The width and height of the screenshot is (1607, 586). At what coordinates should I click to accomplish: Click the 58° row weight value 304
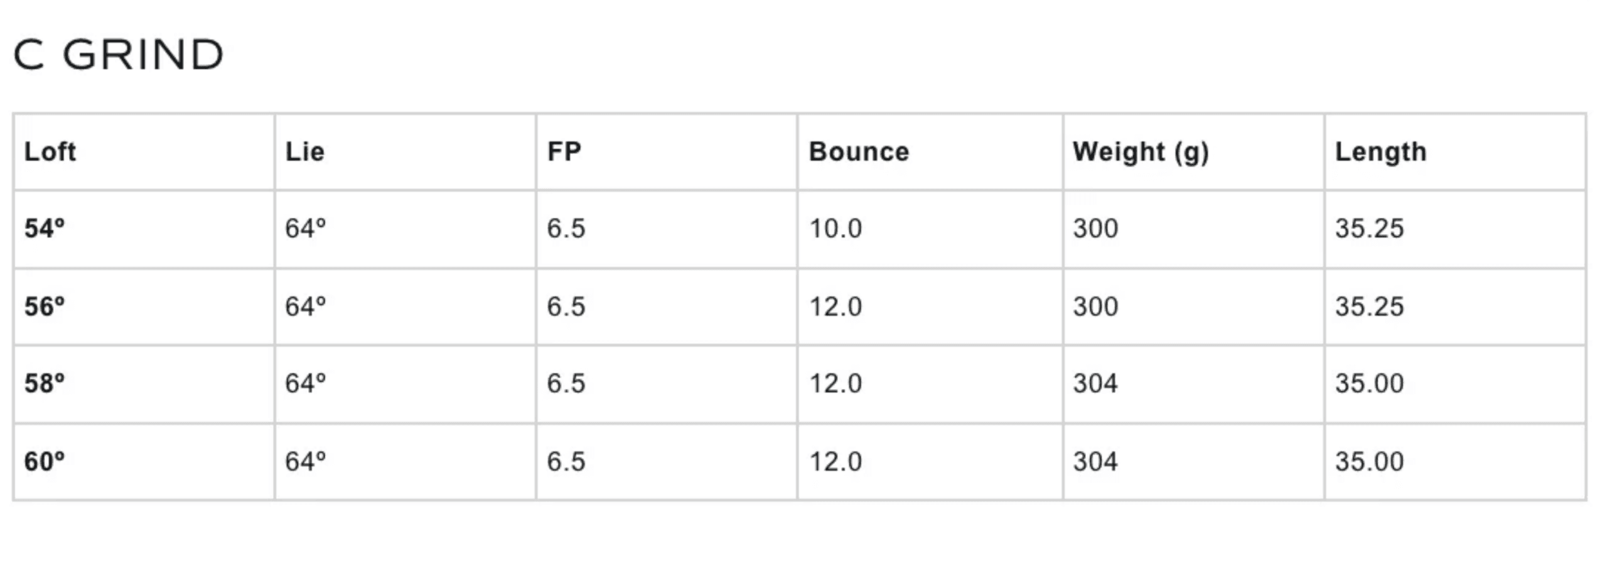point(1095,383)
